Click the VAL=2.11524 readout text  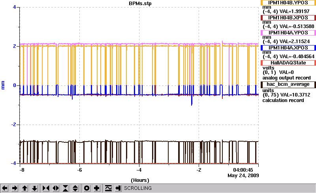point(294,42)
